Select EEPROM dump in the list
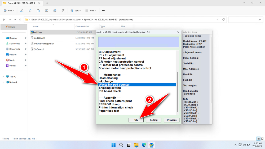This screenshot has width=265, height=149. (109, 104)
